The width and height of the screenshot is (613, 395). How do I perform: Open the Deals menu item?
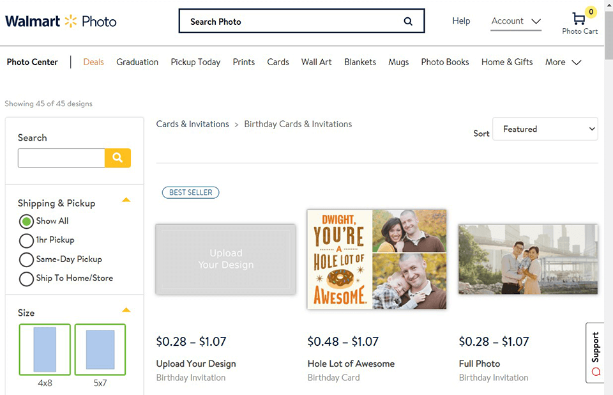93,62
